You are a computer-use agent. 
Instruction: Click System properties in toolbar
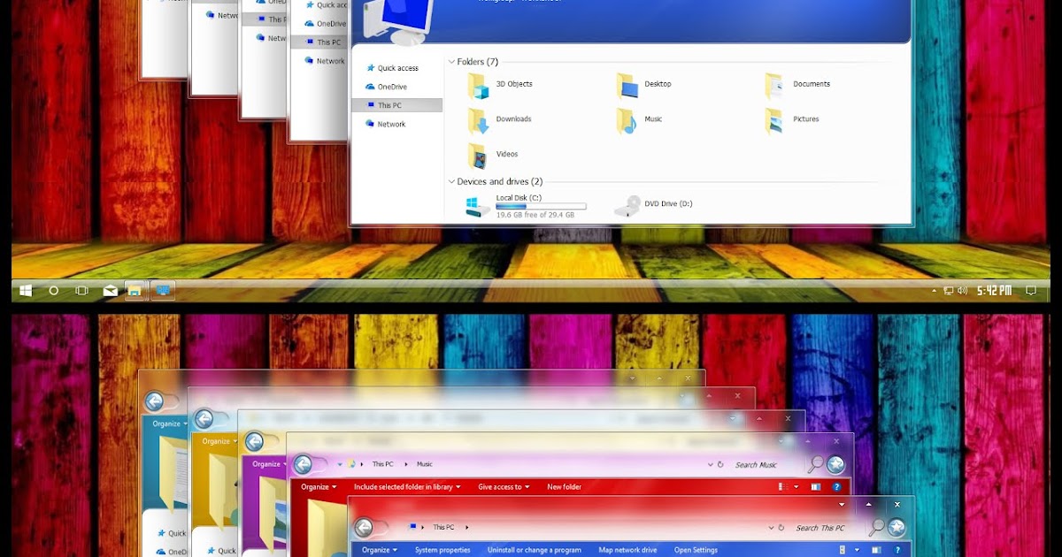click(442, 550)
